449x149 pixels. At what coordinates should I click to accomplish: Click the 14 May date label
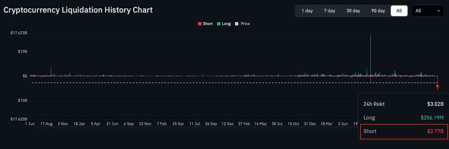(261, 124)
